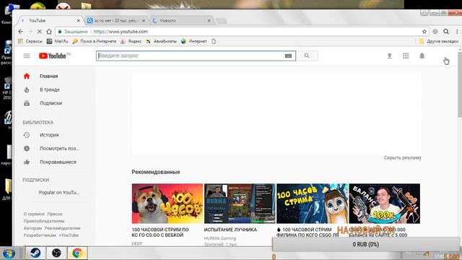
Task: Open the dog 100 часов video thumbnail
Action: coord(167,204)
